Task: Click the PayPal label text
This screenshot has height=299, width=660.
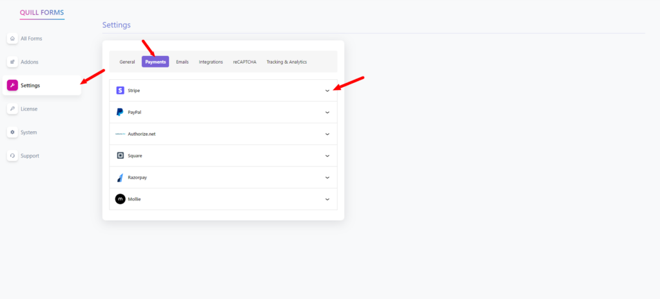Action: (135, 112)
